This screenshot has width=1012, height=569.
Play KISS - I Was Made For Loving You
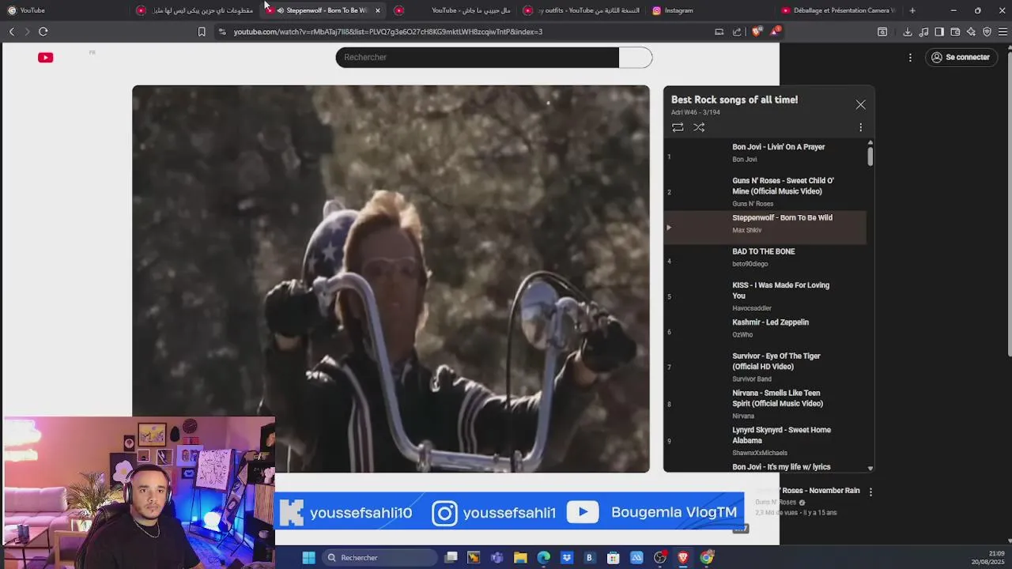765,296
